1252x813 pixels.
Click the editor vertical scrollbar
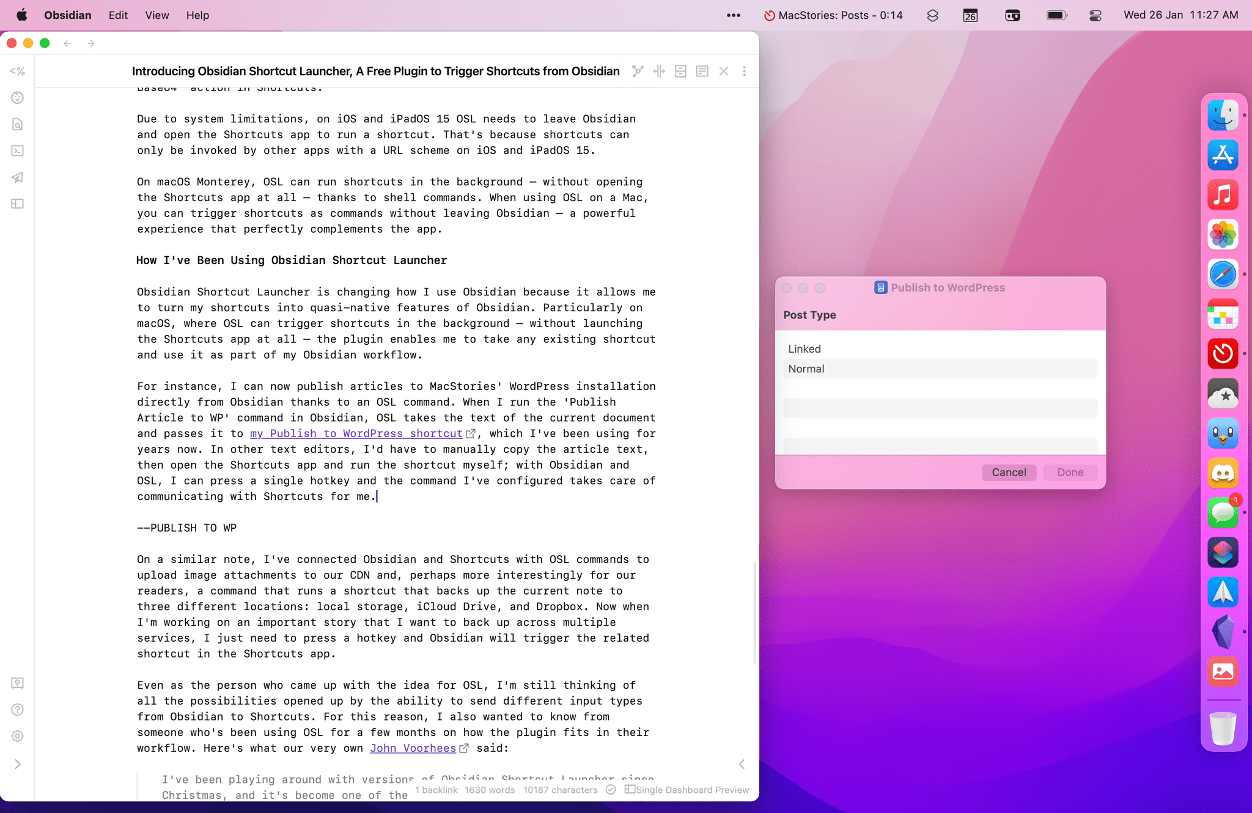755,613
